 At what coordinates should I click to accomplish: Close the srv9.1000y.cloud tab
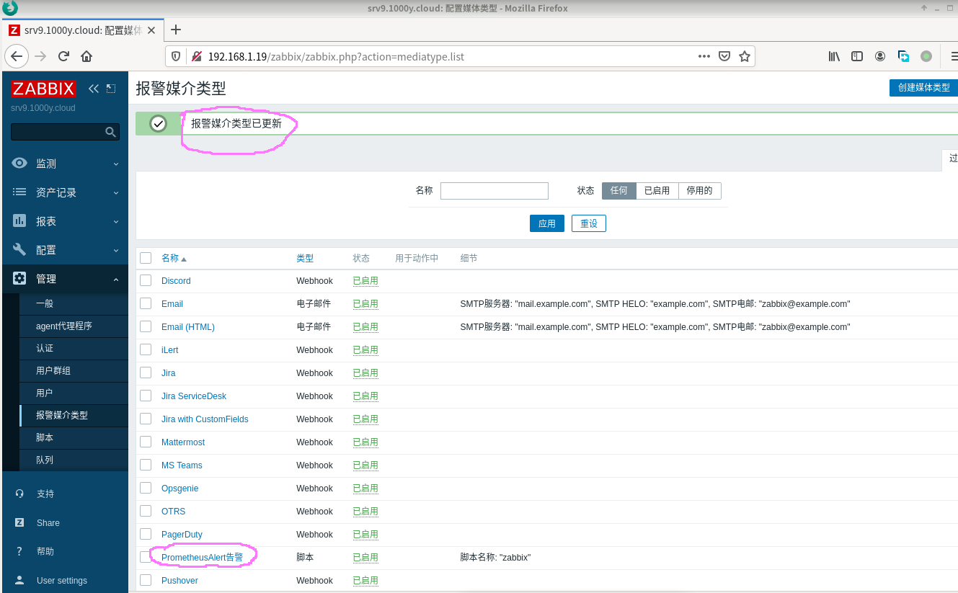coord(151,30)
